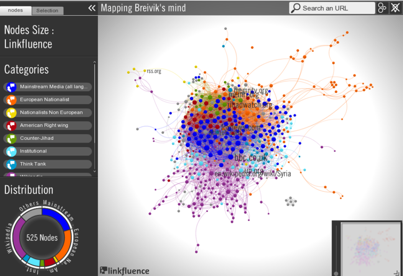Open the Selection tab
Viewport: 403px width, 276px height.
47,10
